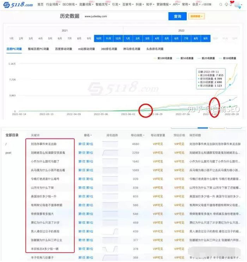247x262 pixels.
Task: Click keyword 山河令为什么下架
Action: tap(42, 188)
